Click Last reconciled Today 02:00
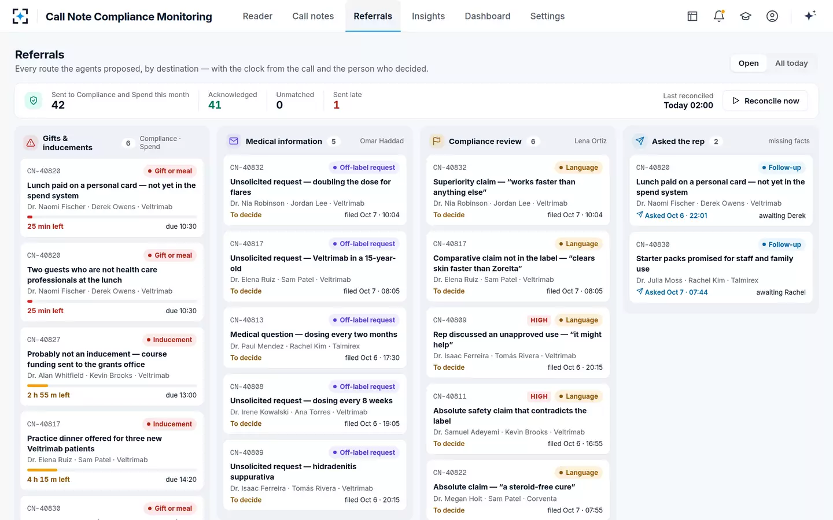This screenshot has height=520, width=833. pyautogui.click(x=688, y=101)
